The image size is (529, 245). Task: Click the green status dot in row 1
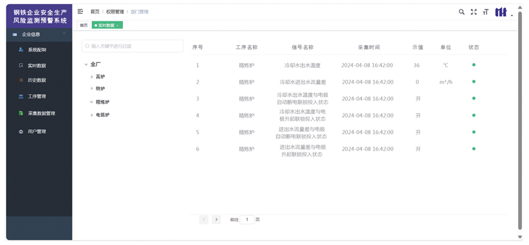pos(474,65)
